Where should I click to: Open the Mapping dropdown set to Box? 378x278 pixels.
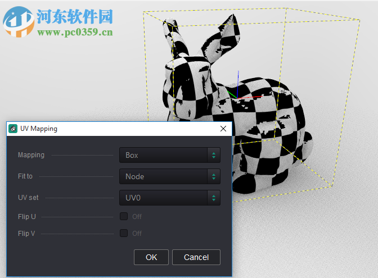coord(170,155)
